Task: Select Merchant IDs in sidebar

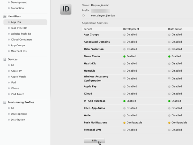Action: click(19, 51)
